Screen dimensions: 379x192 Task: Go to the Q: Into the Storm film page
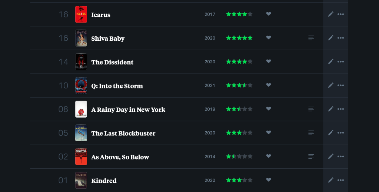[x=117, y=86]
